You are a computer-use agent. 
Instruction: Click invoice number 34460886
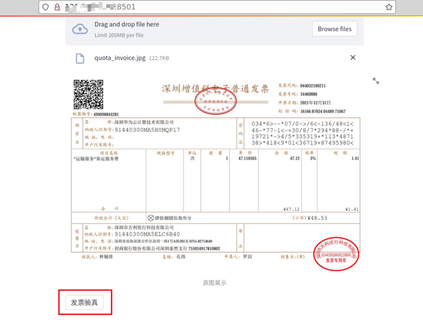tap(309, 94)
